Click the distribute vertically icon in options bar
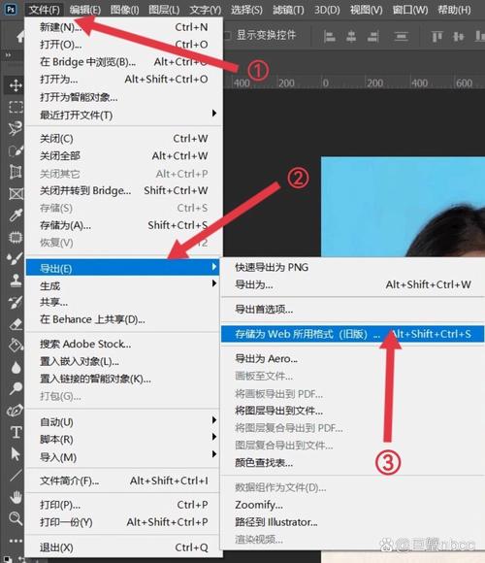The height and width of the screenshot is (563, 485). point(401,36)
